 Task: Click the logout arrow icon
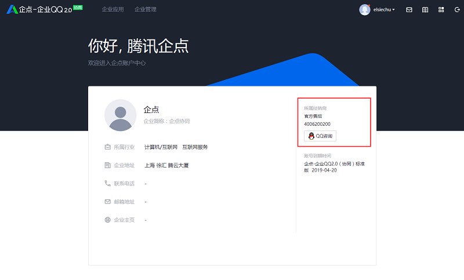[x=457, y=10]
